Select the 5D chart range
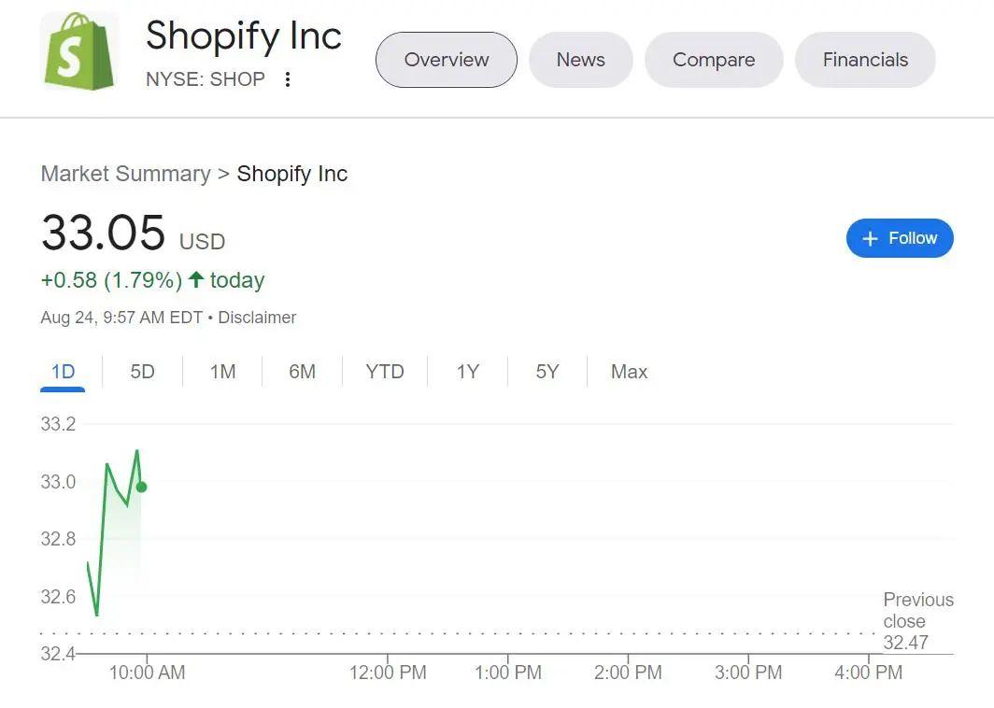The height and width of the screenshot is (708, 994). click(142, 372)
